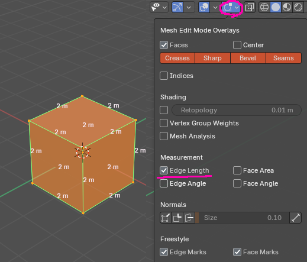This screenshot has height=262, width=307.
Task: Click the Retopology offset 0.01 m field
Action: click(237, 110)
